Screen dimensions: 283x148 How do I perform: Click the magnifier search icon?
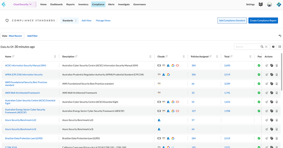click(x=262, y=47)
